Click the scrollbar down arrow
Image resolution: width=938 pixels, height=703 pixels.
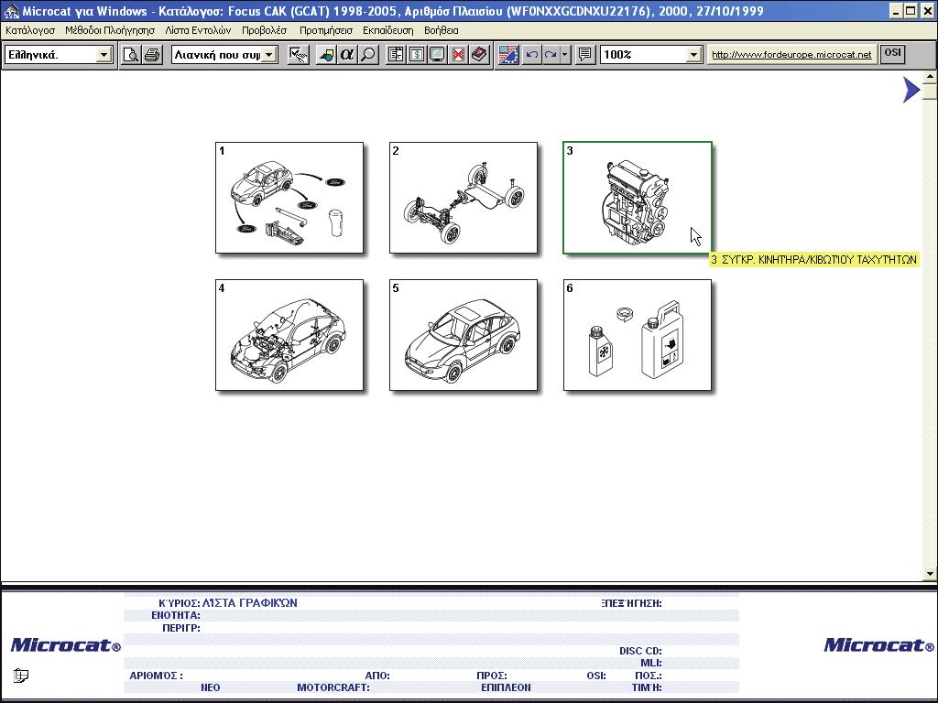(930, 574)
